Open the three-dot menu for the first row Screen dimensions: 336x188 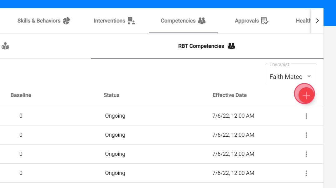(x=306, y=116)
